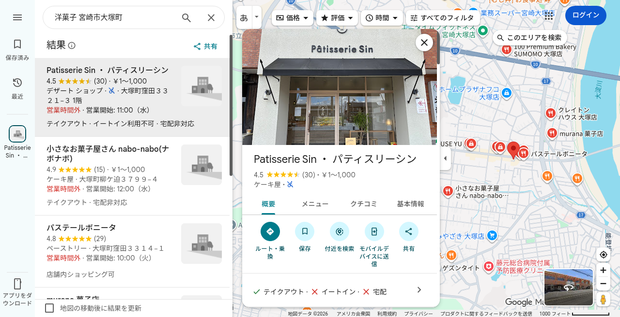This screenshot has width=620, height=317.
Task: Open the input method あ button
Action: [x=244, y=18]
